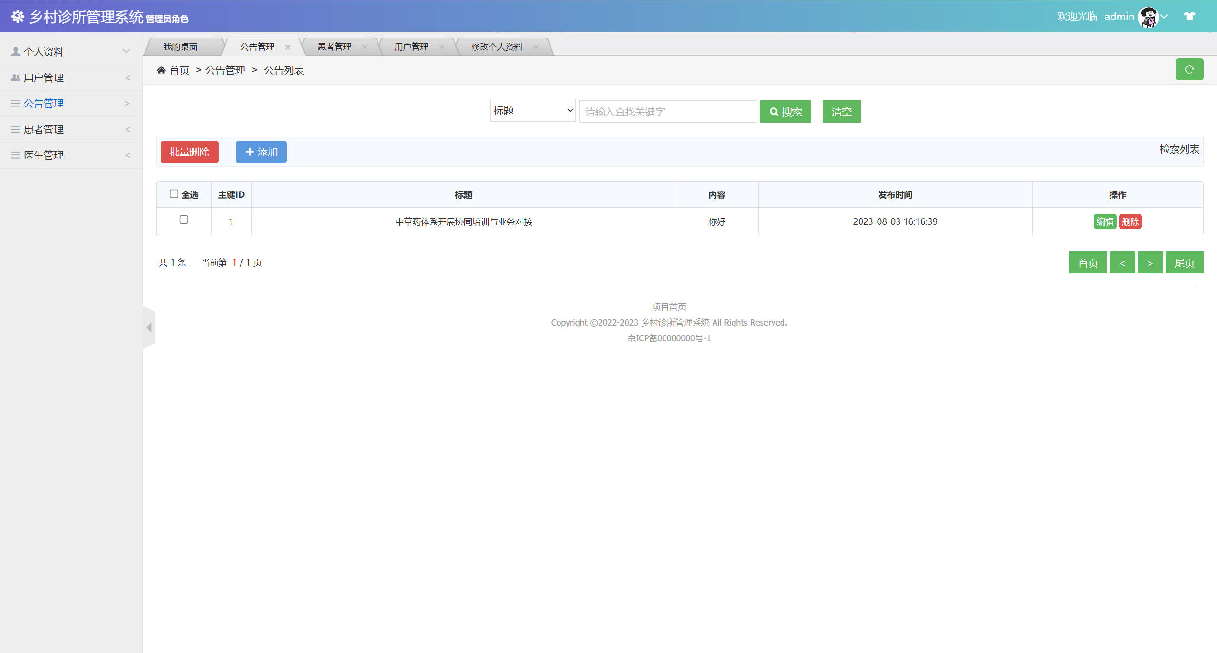Click the 用户管理 users icon in sidebar
1217x653 pixels.
point(15,77)
